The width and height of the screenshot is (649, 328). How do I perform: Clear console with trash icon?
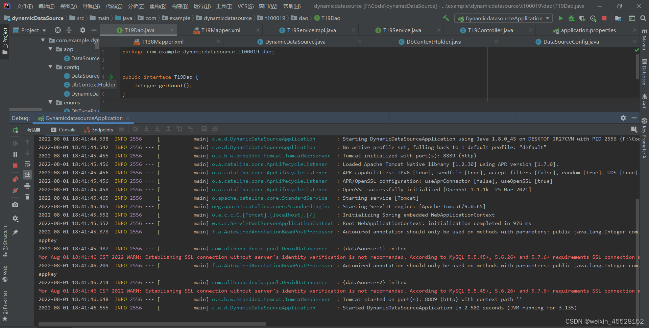click(27, 197)
